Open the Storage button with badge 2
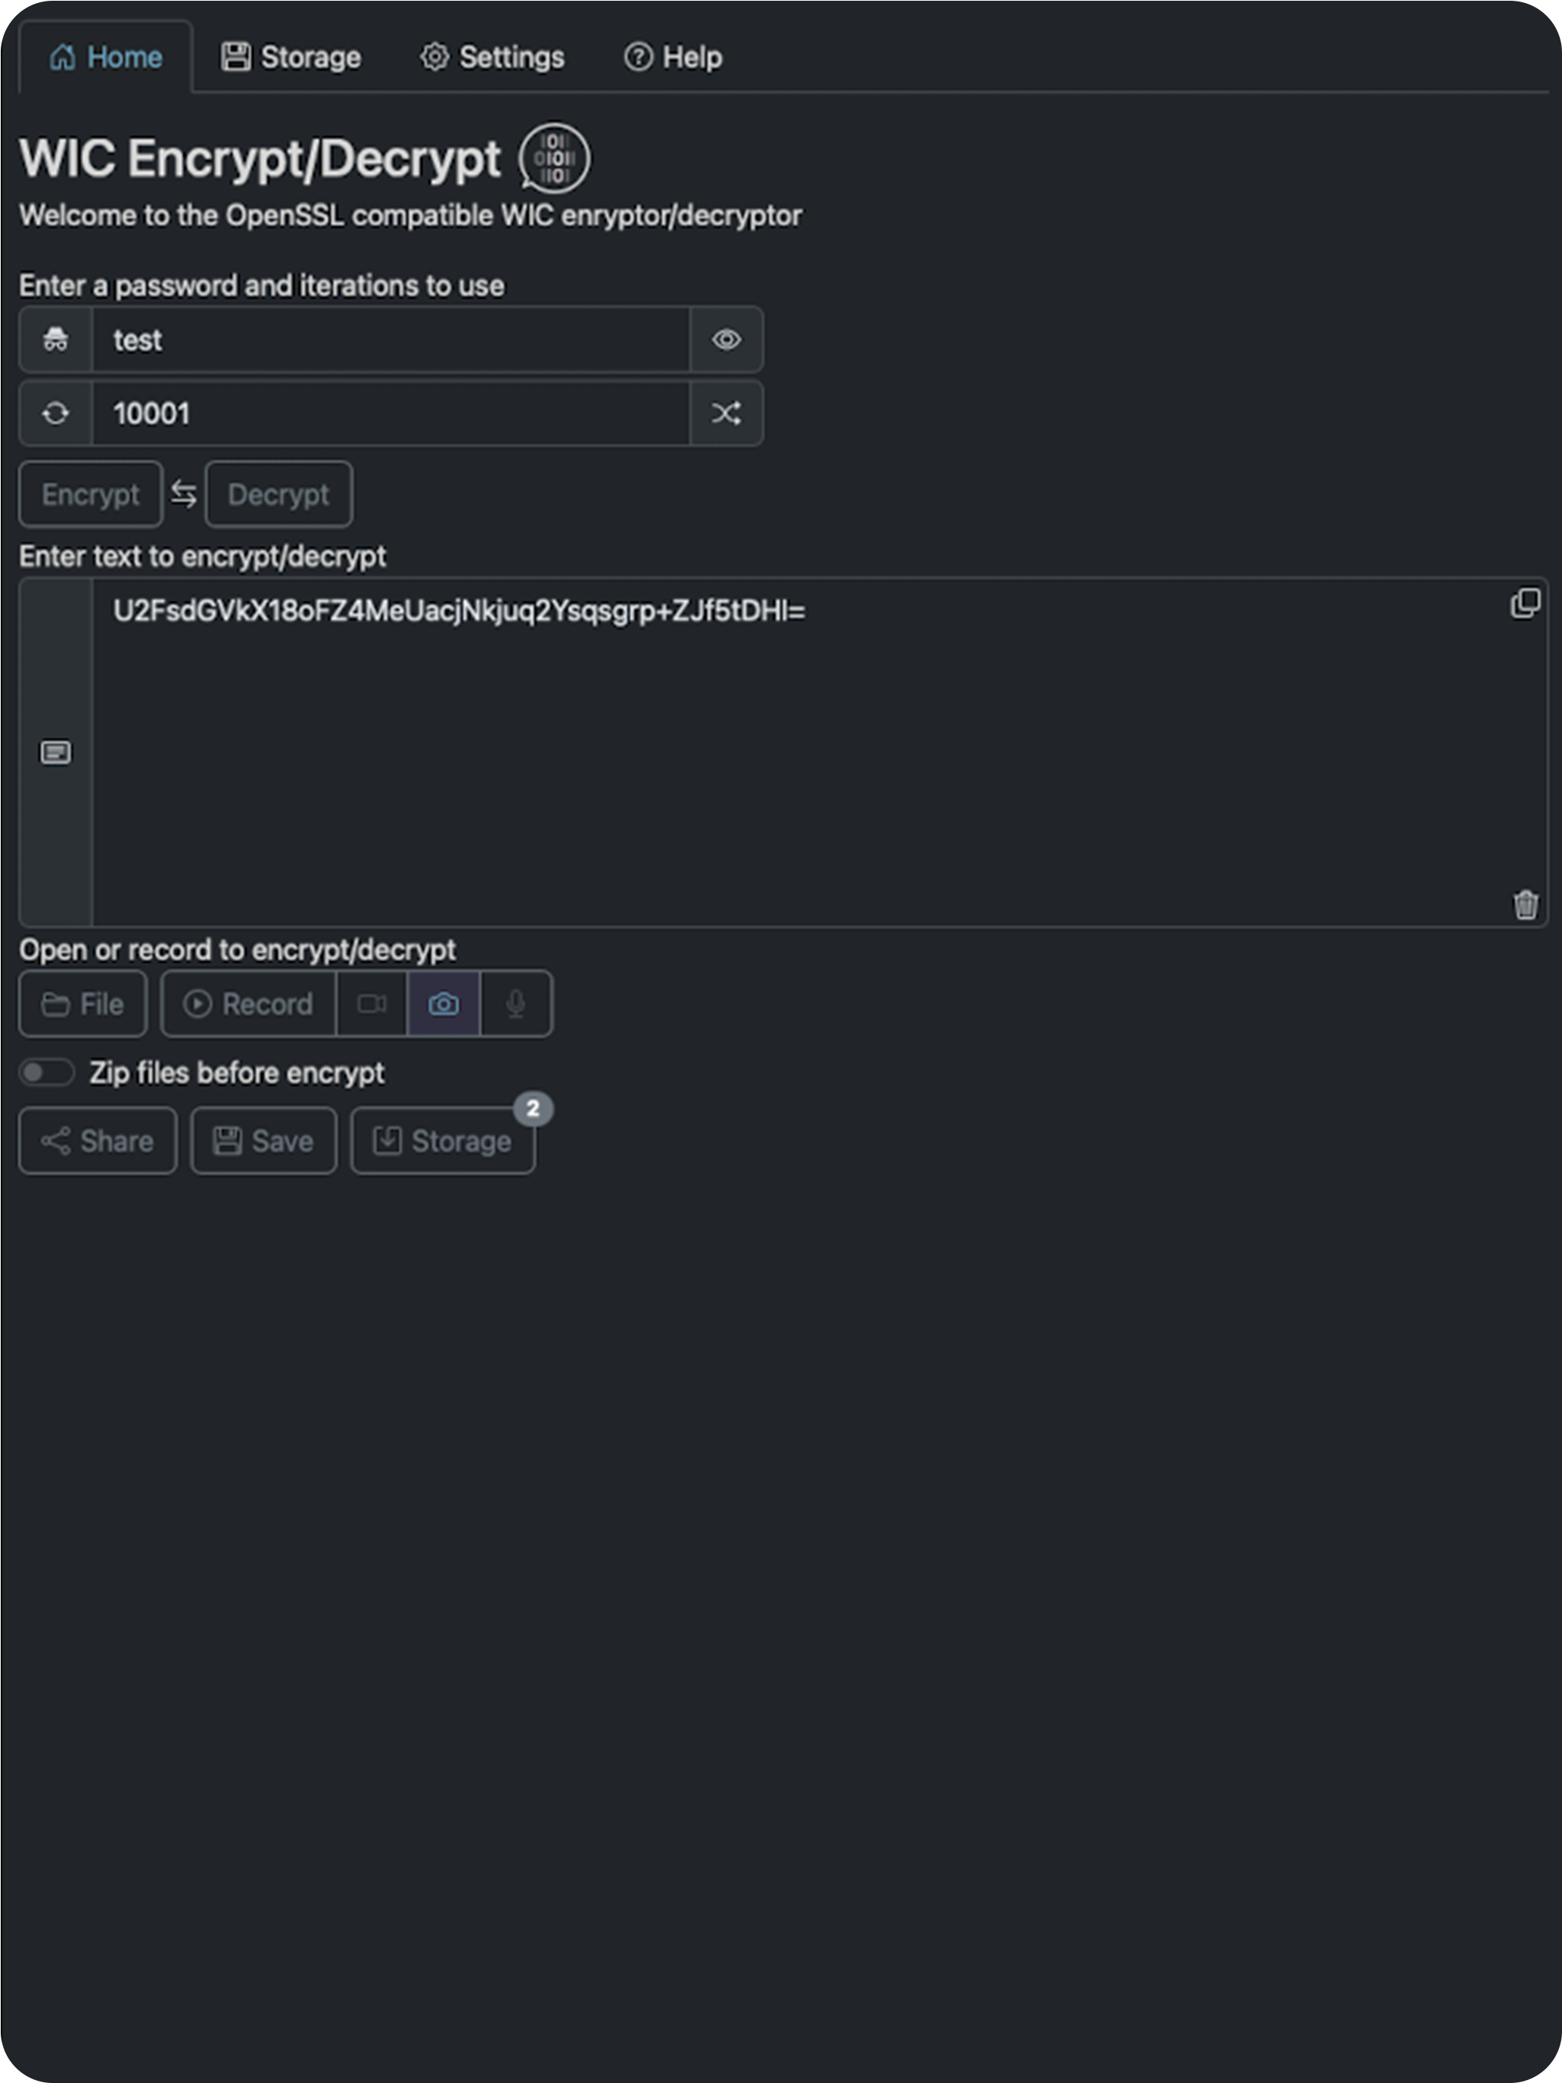The image size is (1562, 2083). (443, 1141)
